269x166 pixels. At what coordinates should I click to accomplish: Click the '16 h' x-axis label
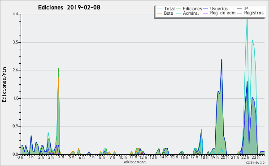[184, 157]
